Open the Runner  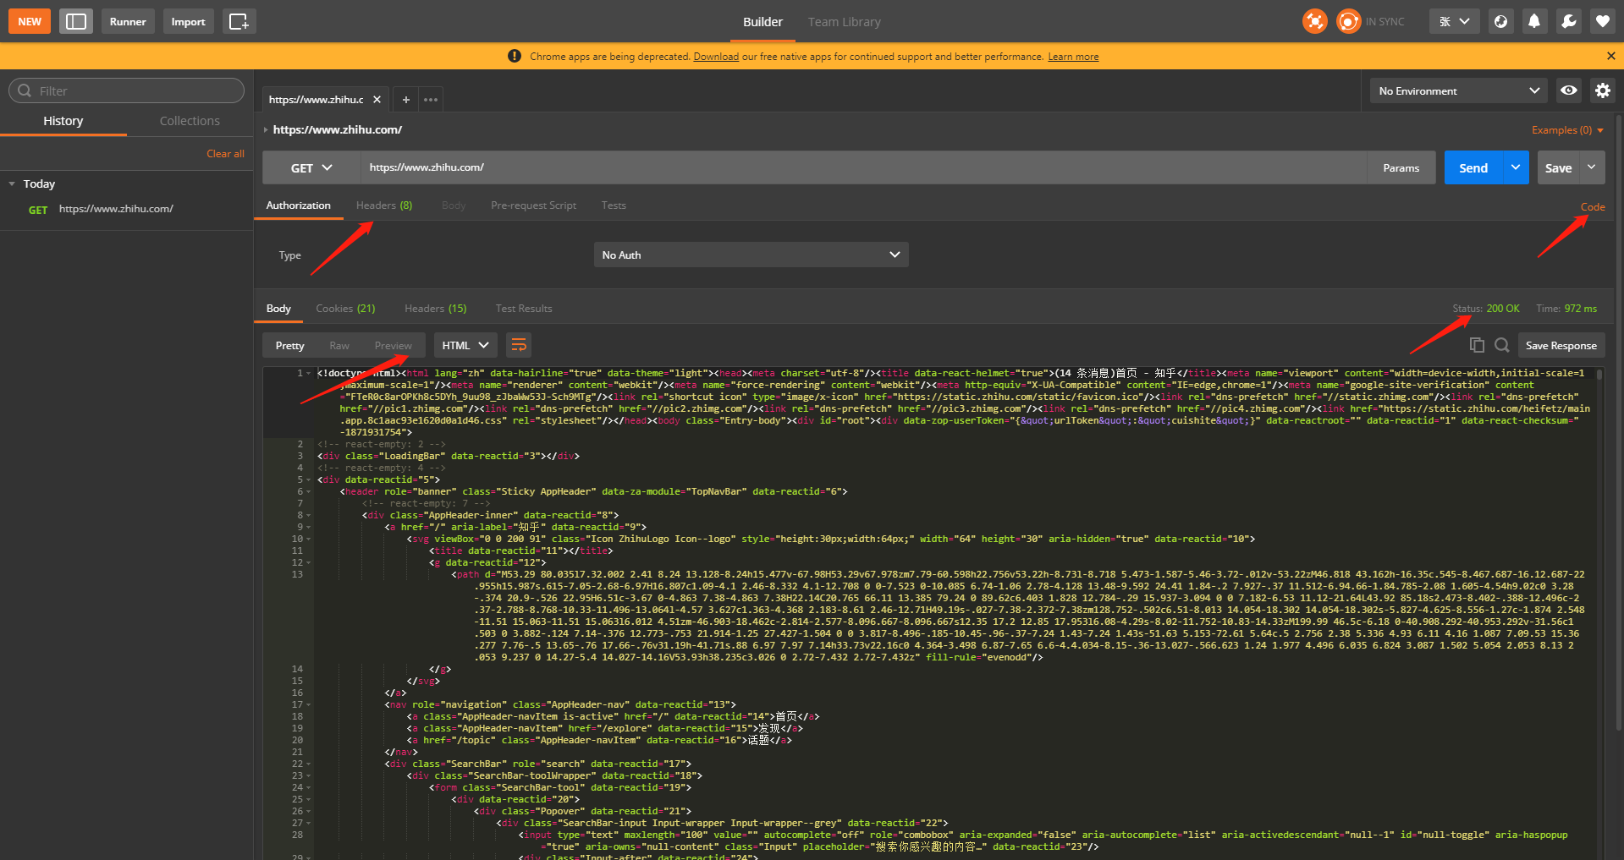tap(128, 21)
